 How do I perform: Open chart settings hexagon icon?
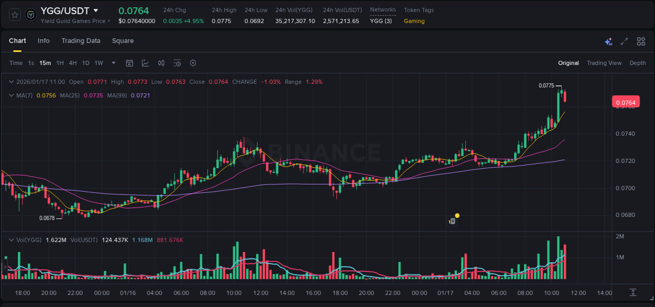point(193,63)
